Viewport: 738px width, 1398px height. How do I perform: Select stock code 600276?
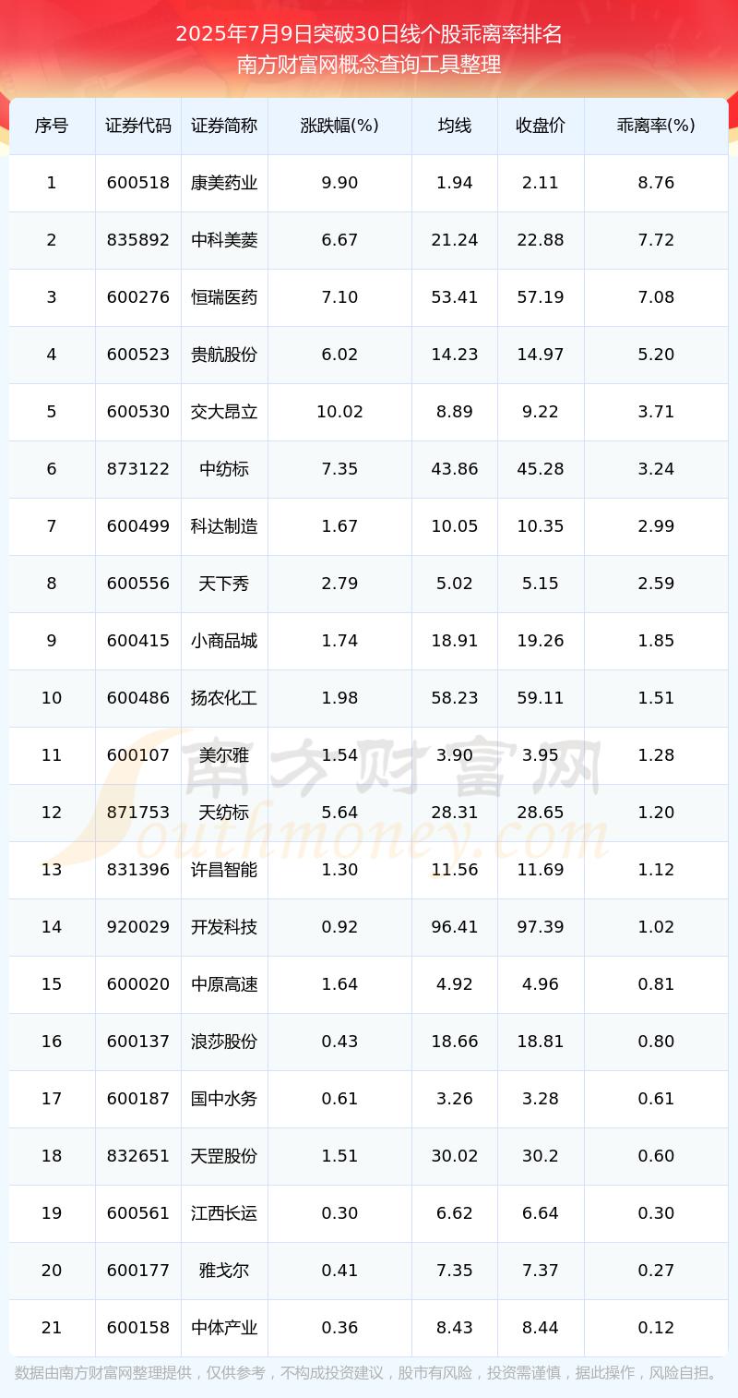138,297
